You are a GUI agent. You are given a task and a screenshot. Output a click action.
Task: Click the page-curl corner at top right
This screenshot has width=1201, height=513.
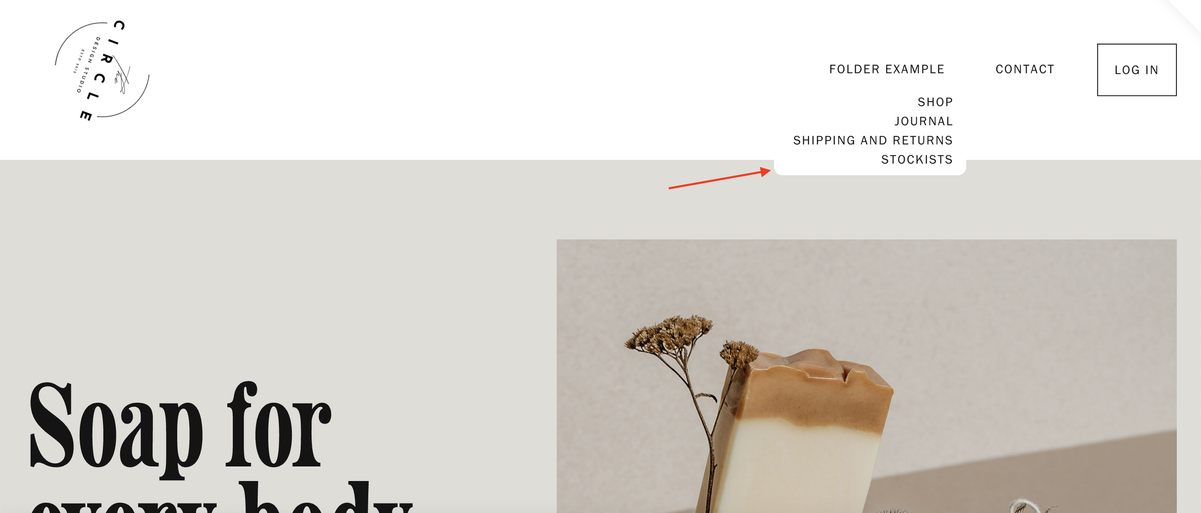coord(1187,13)
